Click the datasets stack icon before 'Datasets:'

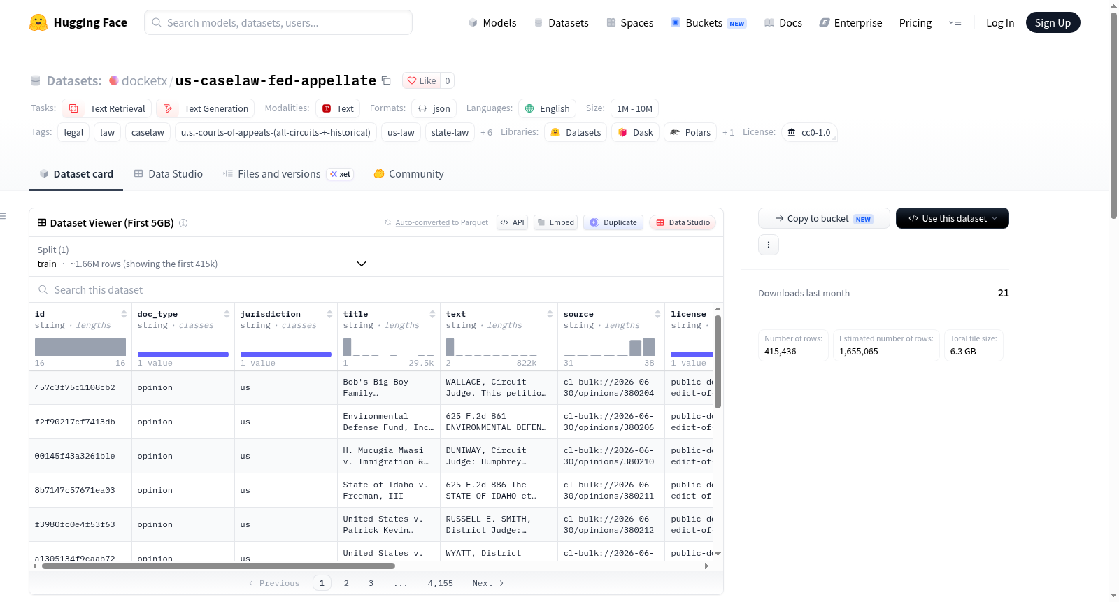(36, 80)
